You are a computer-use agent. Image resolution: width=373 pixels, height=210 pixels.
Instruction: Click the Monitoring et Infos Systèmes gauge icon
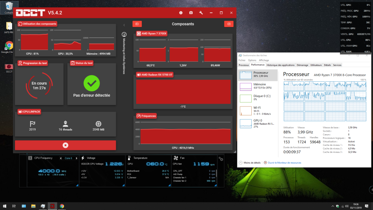(x=124, y=35)
